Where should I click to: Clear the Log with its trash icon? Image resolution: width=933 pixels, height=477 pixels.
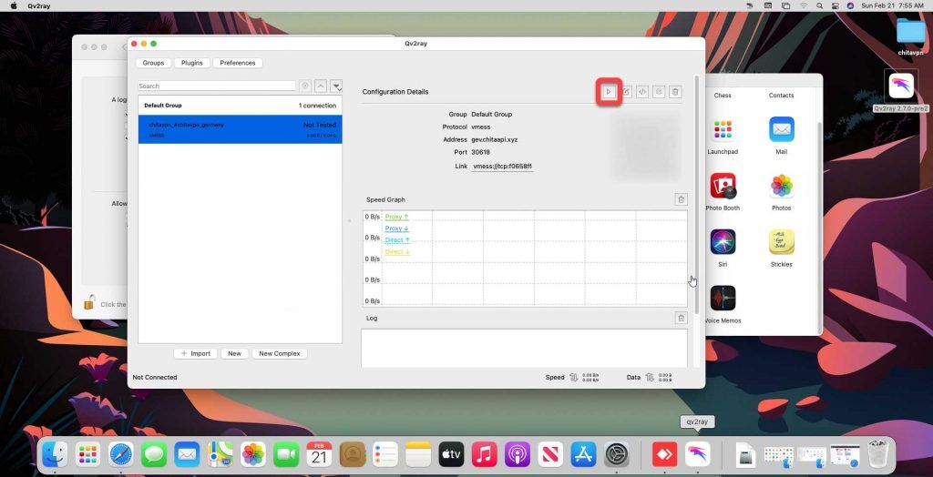tap(681, 318)
